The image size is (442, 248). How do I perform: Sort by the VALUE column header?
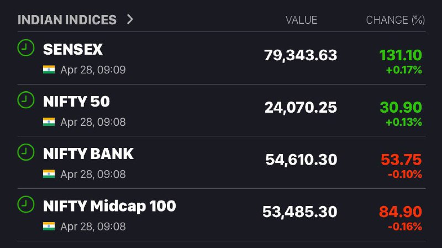click(x=301, y=20)
